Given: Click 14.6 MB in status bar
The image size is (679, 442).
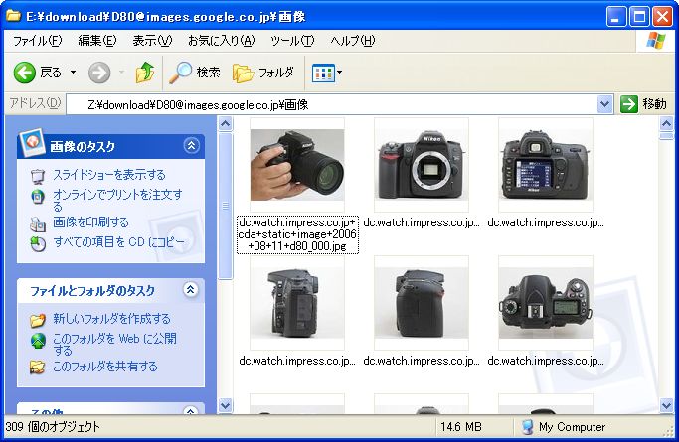Looking at the screenshot, I should click(461, 427).
